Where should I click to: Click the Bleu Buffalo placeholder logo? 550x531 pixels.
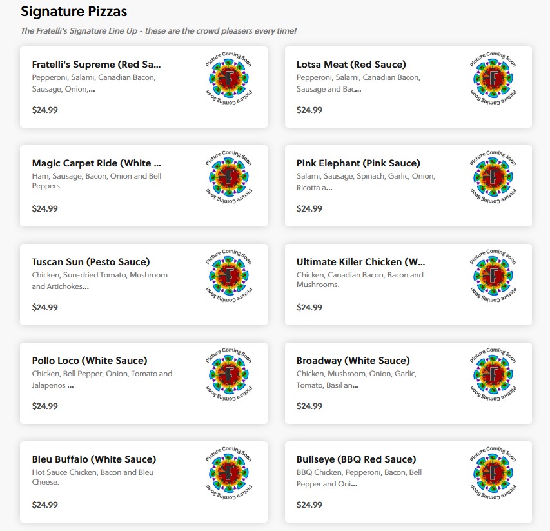pos(229,474)
